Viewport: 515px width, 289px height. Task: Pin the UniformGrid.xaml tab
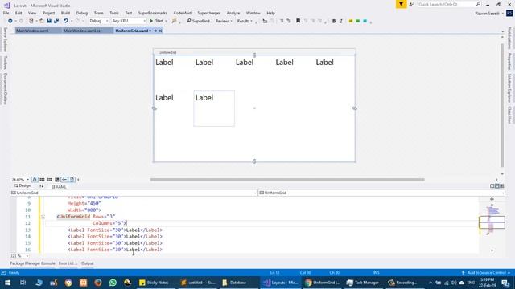(155, 31)
